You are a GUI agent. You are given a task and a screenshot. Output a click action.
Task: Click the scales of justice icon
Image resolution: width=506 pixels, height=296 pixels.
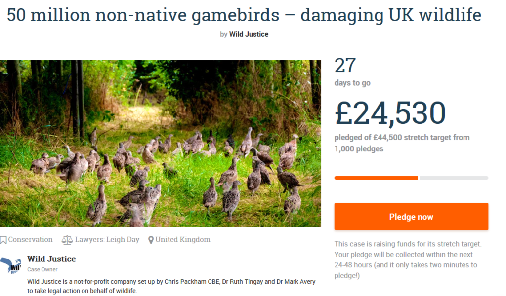(67, 240)
